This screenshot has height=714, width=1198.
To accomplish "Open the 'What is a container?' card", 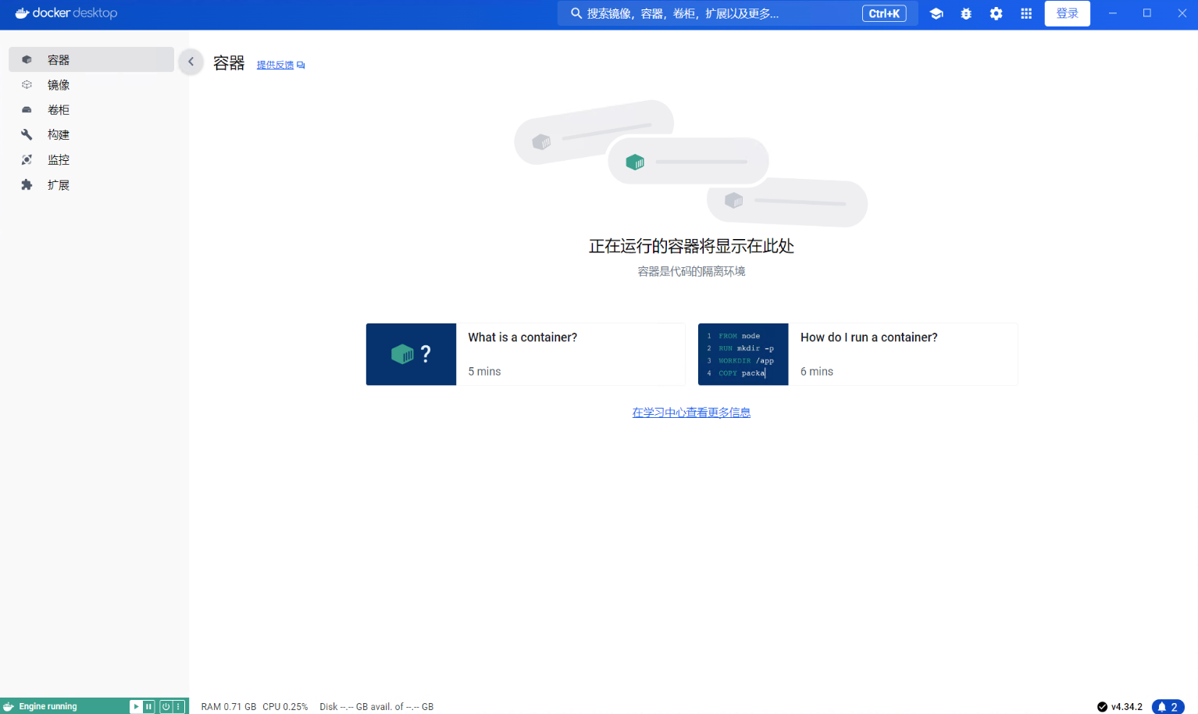I will (526, 354).
